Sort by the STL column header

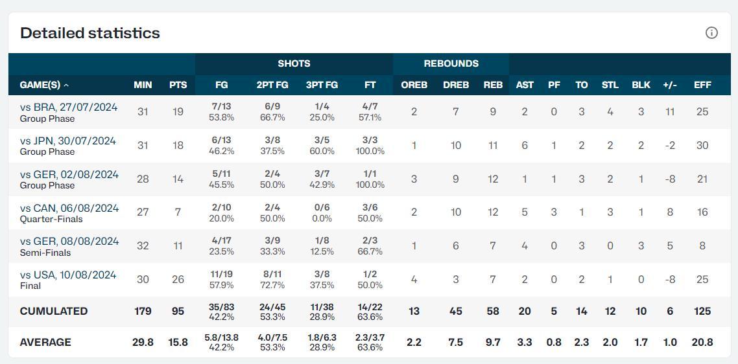coord(610,85)
